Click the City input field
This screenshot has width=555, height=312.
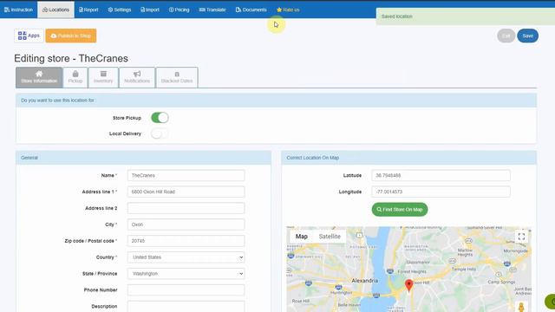186,224
